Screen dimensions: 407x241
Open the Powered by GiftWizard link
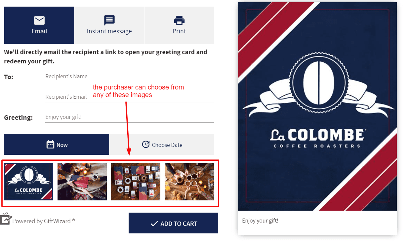tap(43, 221)
